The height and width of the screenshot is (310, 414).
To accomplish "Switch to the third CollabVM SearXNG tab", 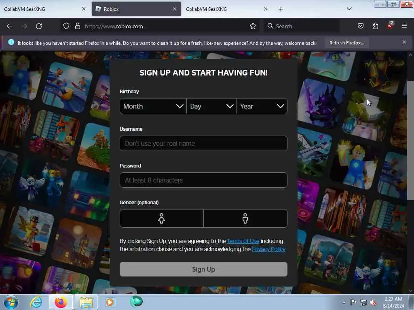I will (227, 9).
